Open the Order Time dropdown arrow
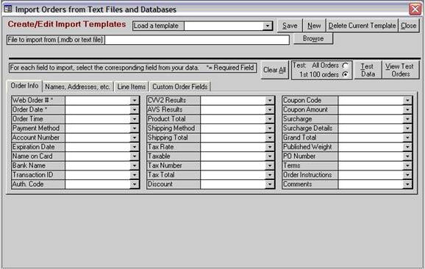The image size is (425, 269). (135, 119)
